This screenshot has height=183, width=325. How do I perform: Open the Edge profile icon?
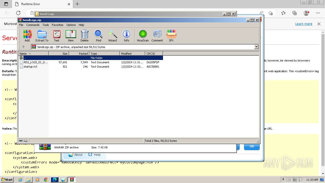306,13
